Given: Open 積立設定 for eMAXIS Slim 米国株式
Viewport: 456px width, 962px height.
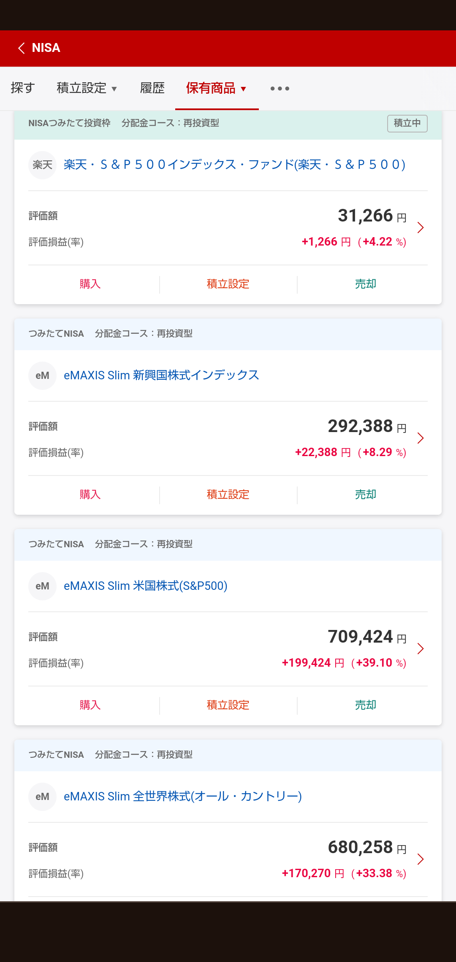Looking at the screenshot, I should 228,705.
